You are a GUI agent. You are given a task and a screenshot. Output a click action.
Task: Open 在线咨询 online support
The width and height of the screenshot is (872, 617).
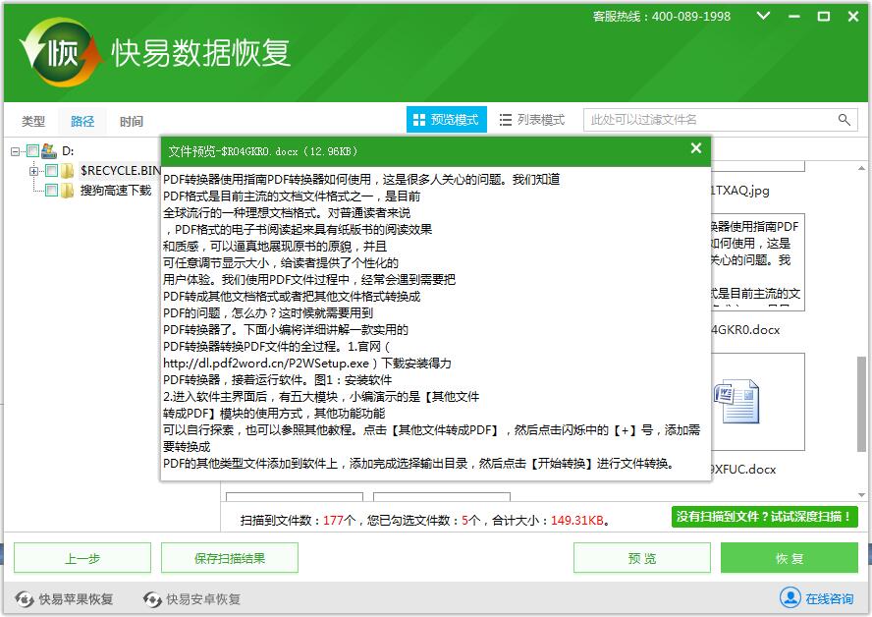(817, 598)
